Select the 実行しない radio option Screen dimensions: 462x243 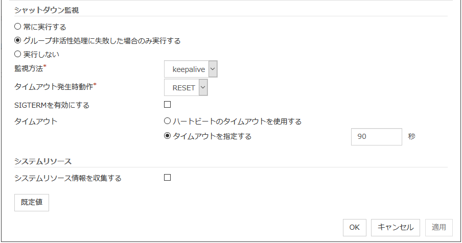(18, 54)
